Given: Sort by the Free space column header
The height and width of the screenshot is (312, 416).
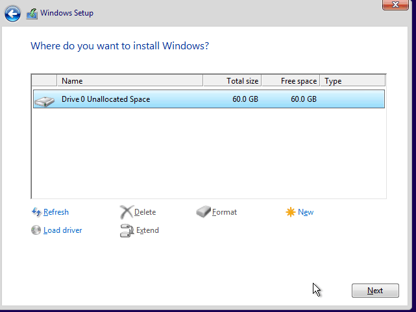Looking at the screenshot, I should point(291,80).
